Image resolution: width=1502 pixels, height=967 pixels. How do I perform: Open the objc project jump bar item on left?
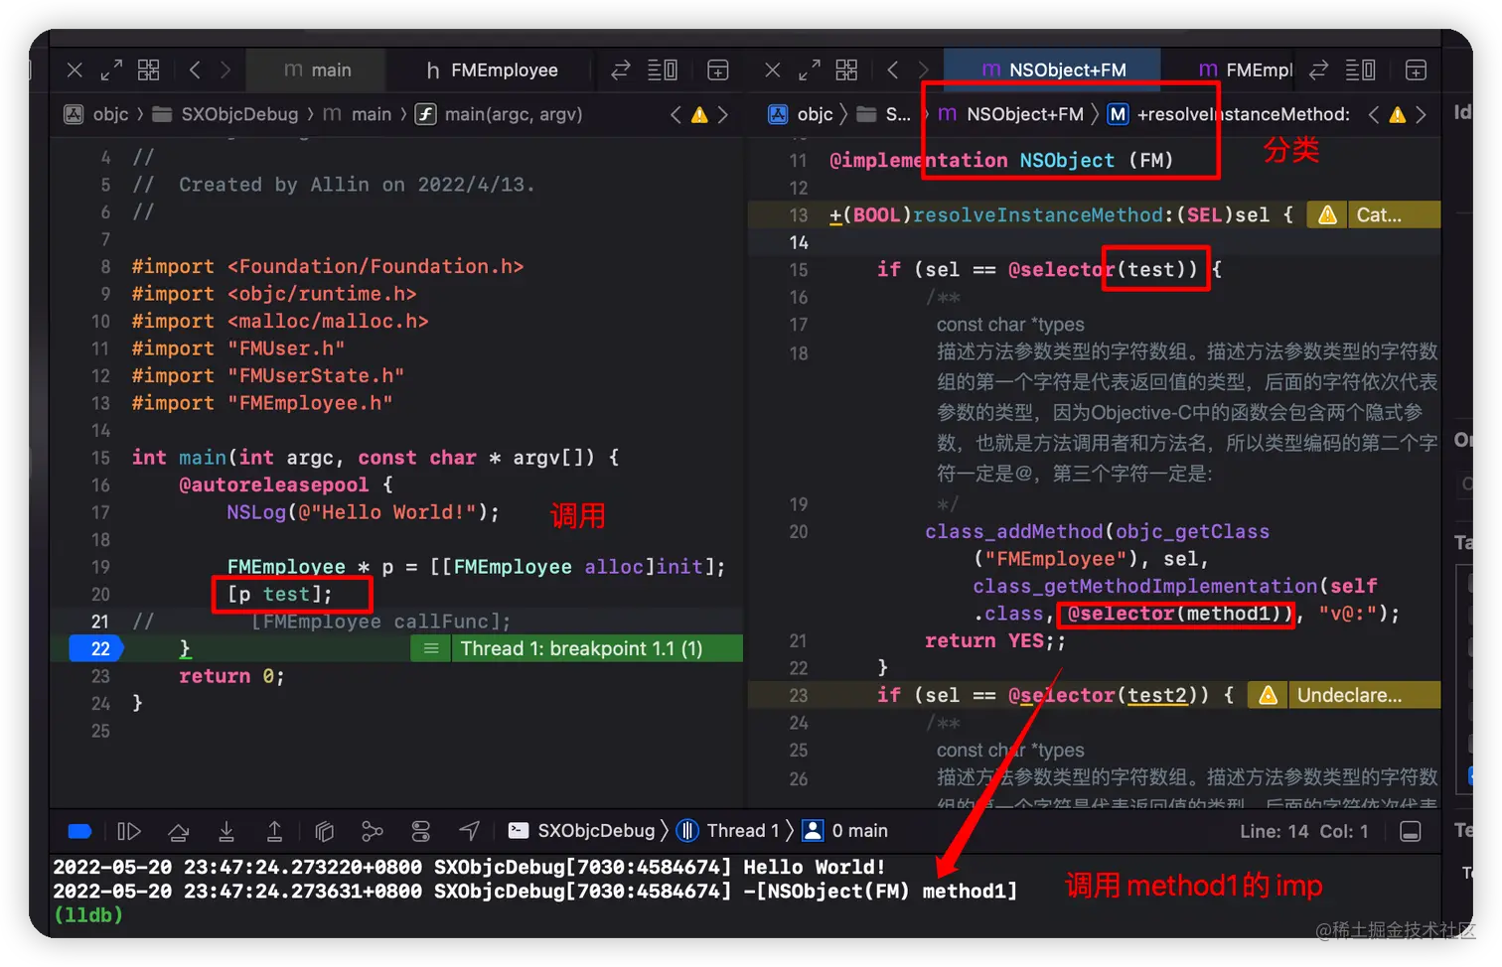point(97,114)
